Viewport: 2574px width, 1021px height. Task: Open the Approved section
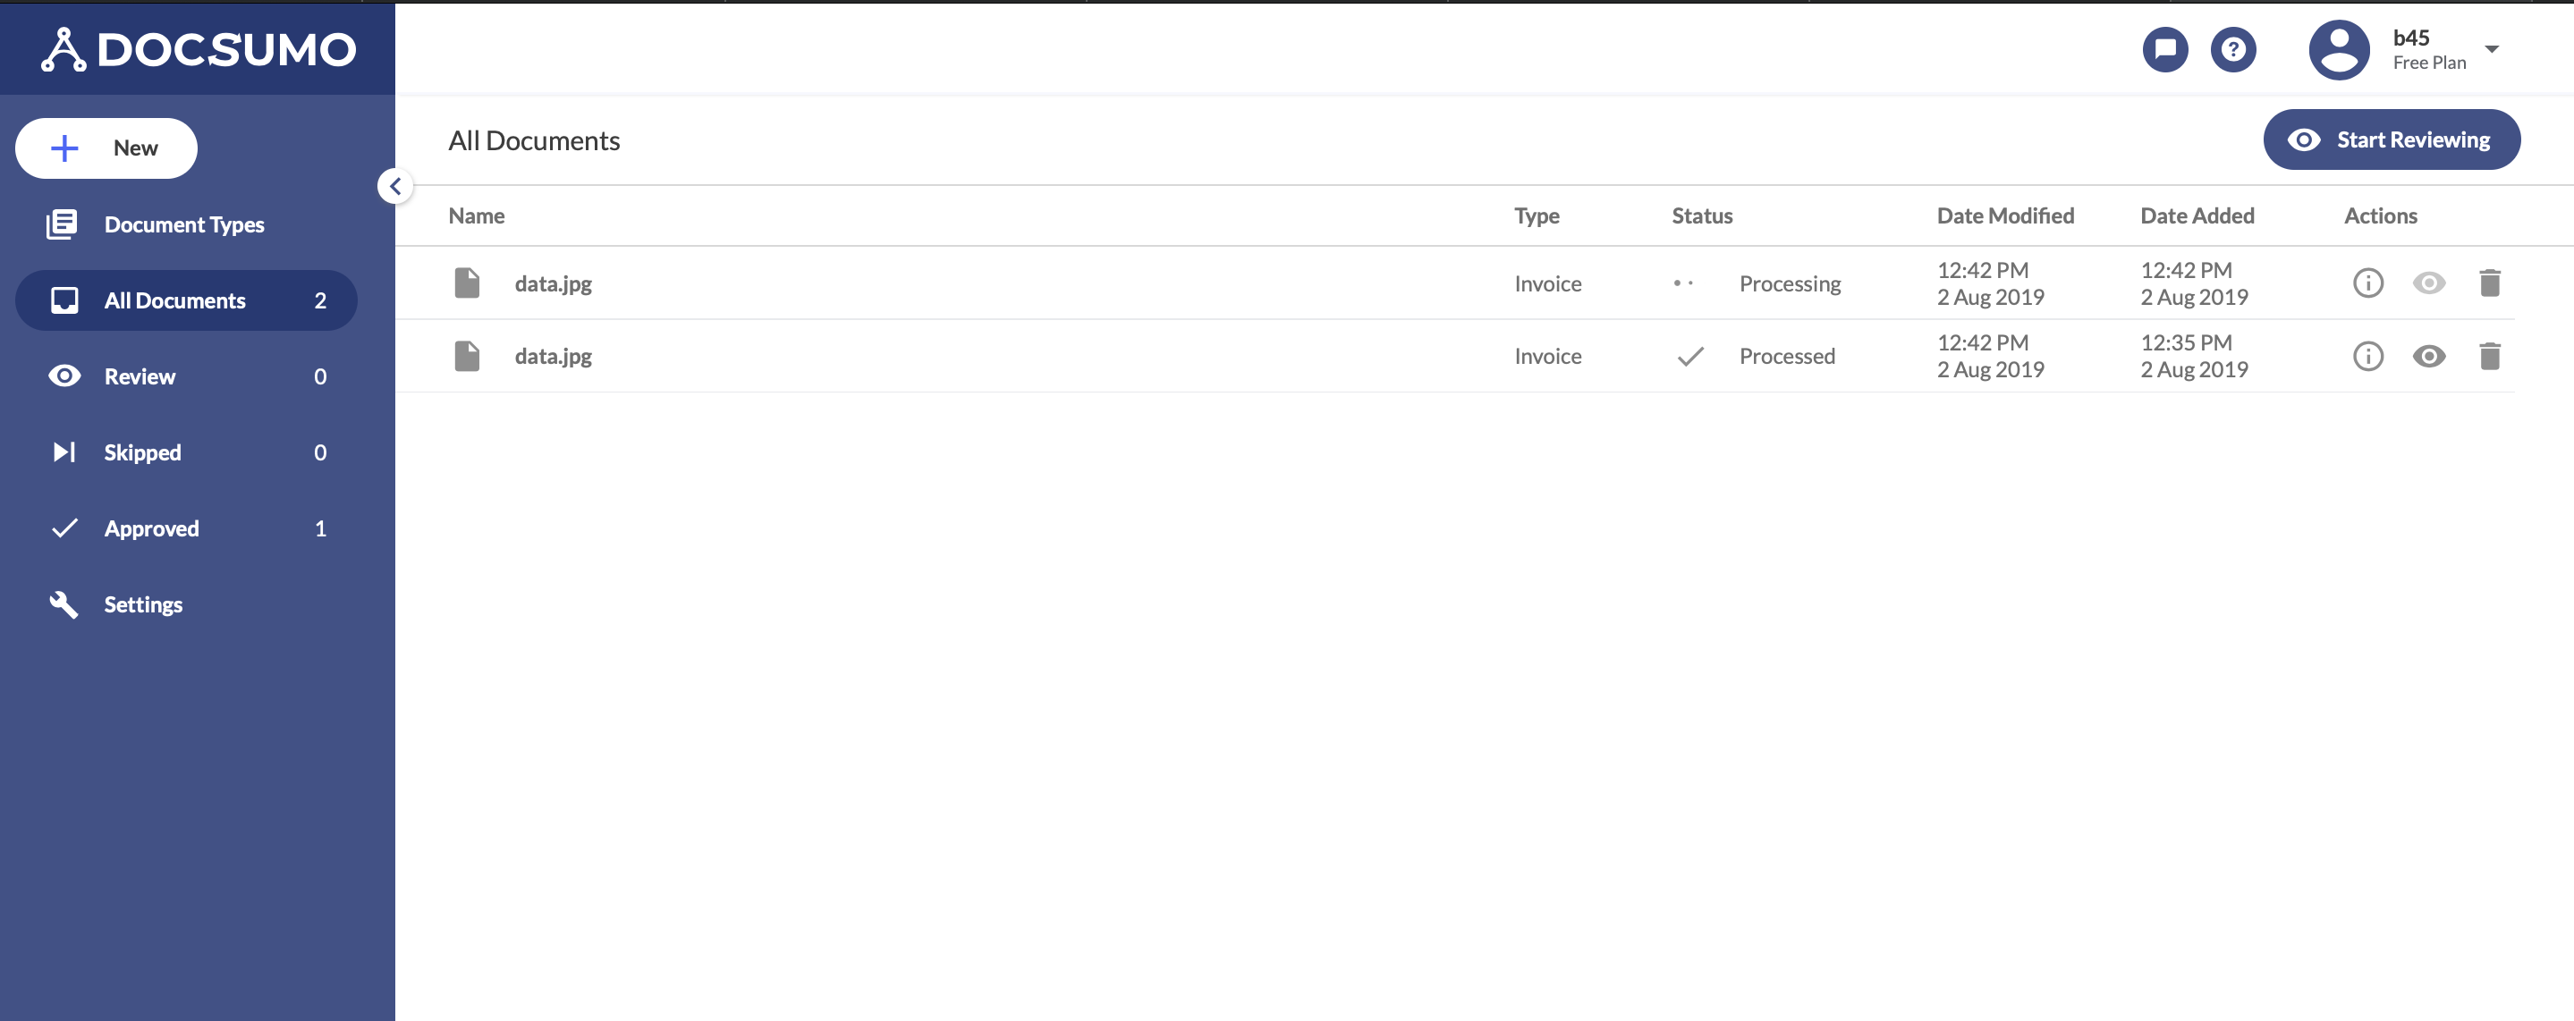(x=186, y=528)
